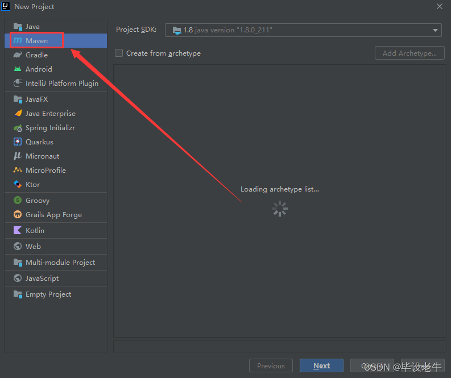Click the loading spinner in archetype panel

tap(280, 209)
